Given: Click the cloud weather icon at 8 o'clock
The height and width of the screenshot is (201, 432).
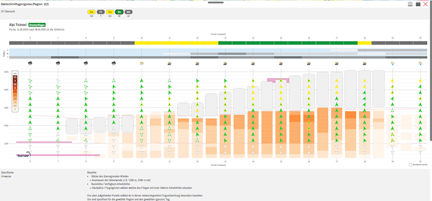Looking at the screenshot, I should [86, 63].
